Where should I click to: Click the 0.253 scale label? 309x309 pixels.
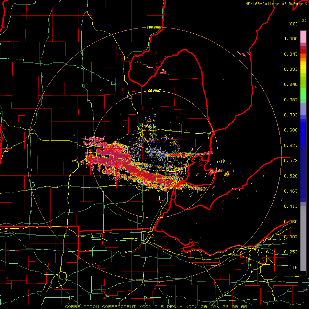pyautogui.click(x=291, y=252)
